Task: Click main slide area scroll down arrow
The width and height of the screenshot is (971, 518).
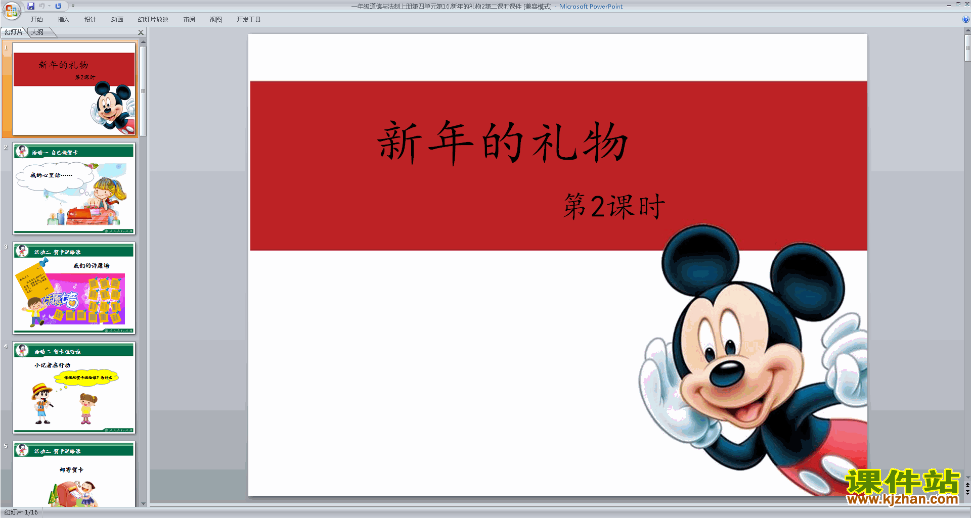Action: pos(967,477)
